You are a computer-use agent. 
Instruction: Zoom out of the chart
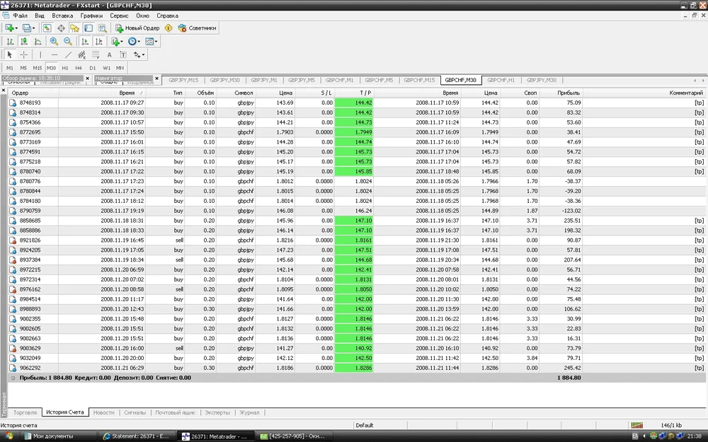click(x=68, y=42)
